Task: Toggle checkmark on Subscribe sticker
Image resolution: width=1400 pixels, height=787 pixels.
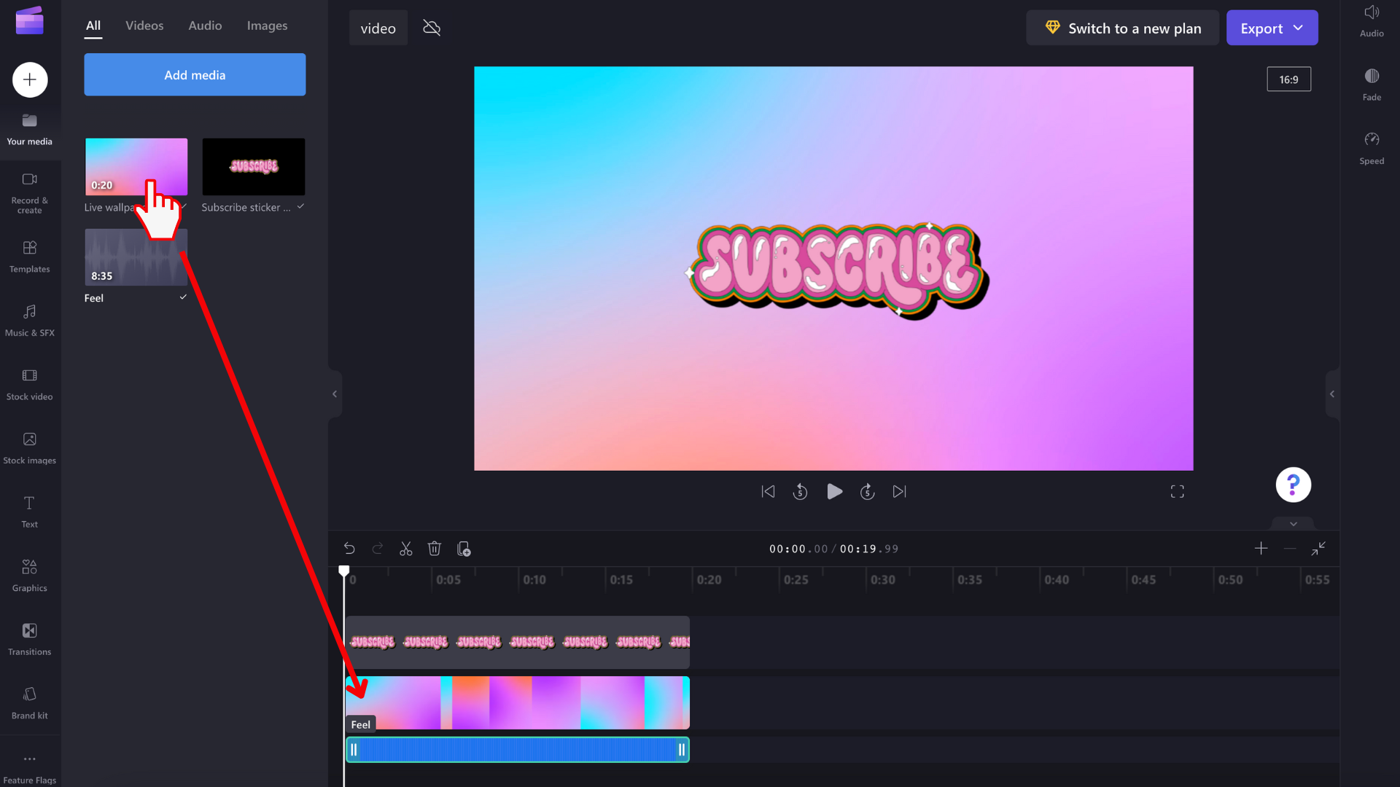Action: pyautogui.click(x=300, y=207)
